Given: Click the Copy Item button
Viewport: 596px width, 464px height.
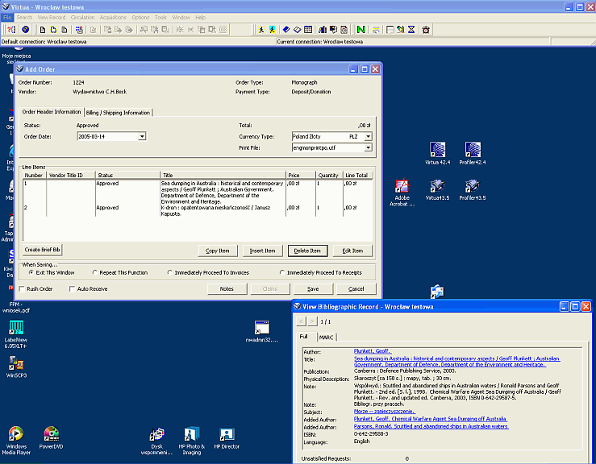Looking at the screenshot, I should pyautogui.click(x=218, y=251).
